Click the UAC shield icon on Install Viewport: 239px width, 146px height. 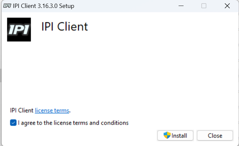(x=167, y=135)
